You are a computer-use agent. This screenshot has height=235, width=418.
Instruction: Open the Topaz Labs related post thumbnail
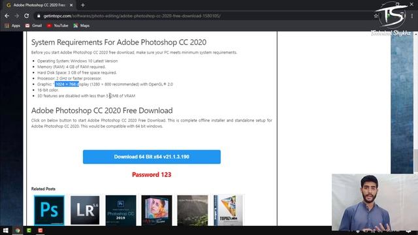point(228,210)
